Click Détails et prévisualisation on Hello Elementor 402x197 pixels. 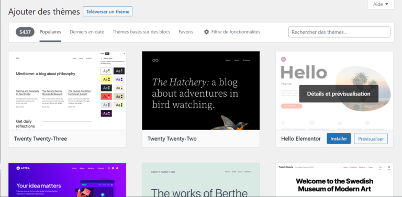coord(339,94)
